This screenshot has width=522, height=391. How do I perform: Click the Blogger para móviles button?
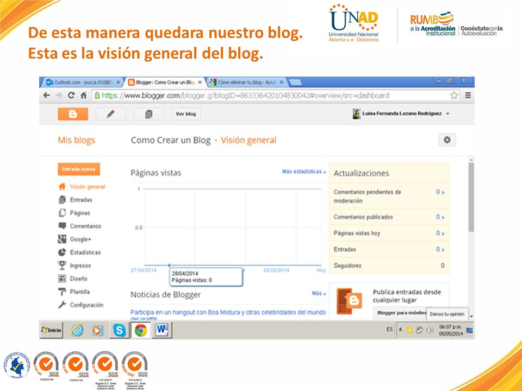point(401,313)
